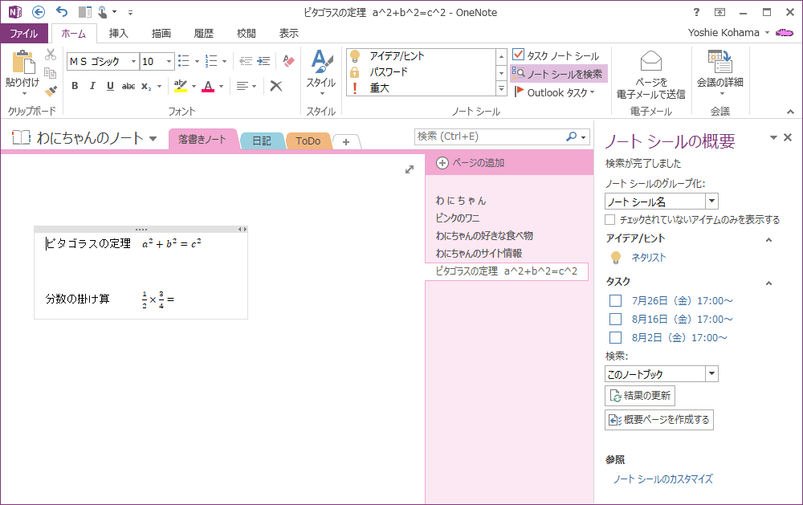
Task: Click the Touch/Mouse mode icon
Action: pyautogui.click(x=103, y=12)
